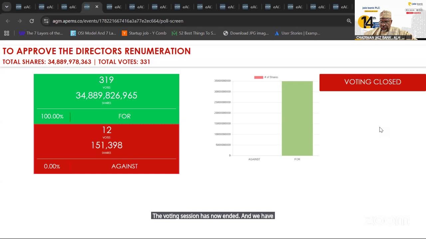Toggle '# of Shares' chart legend

tap(266, 77)
